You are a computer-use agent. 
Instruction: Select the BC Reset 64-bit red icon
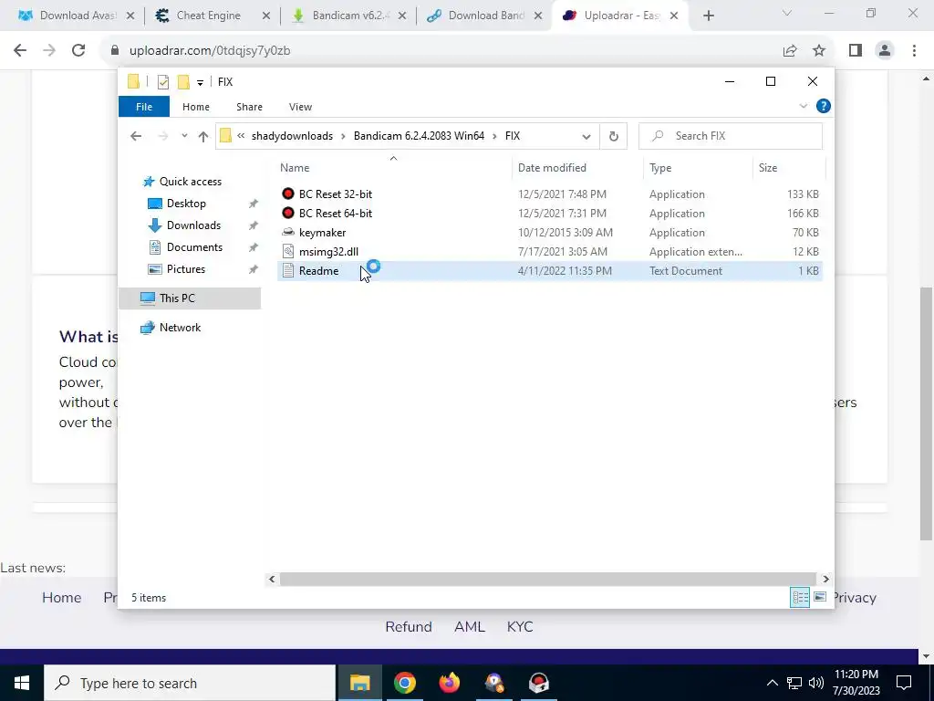tap(288, 213)
